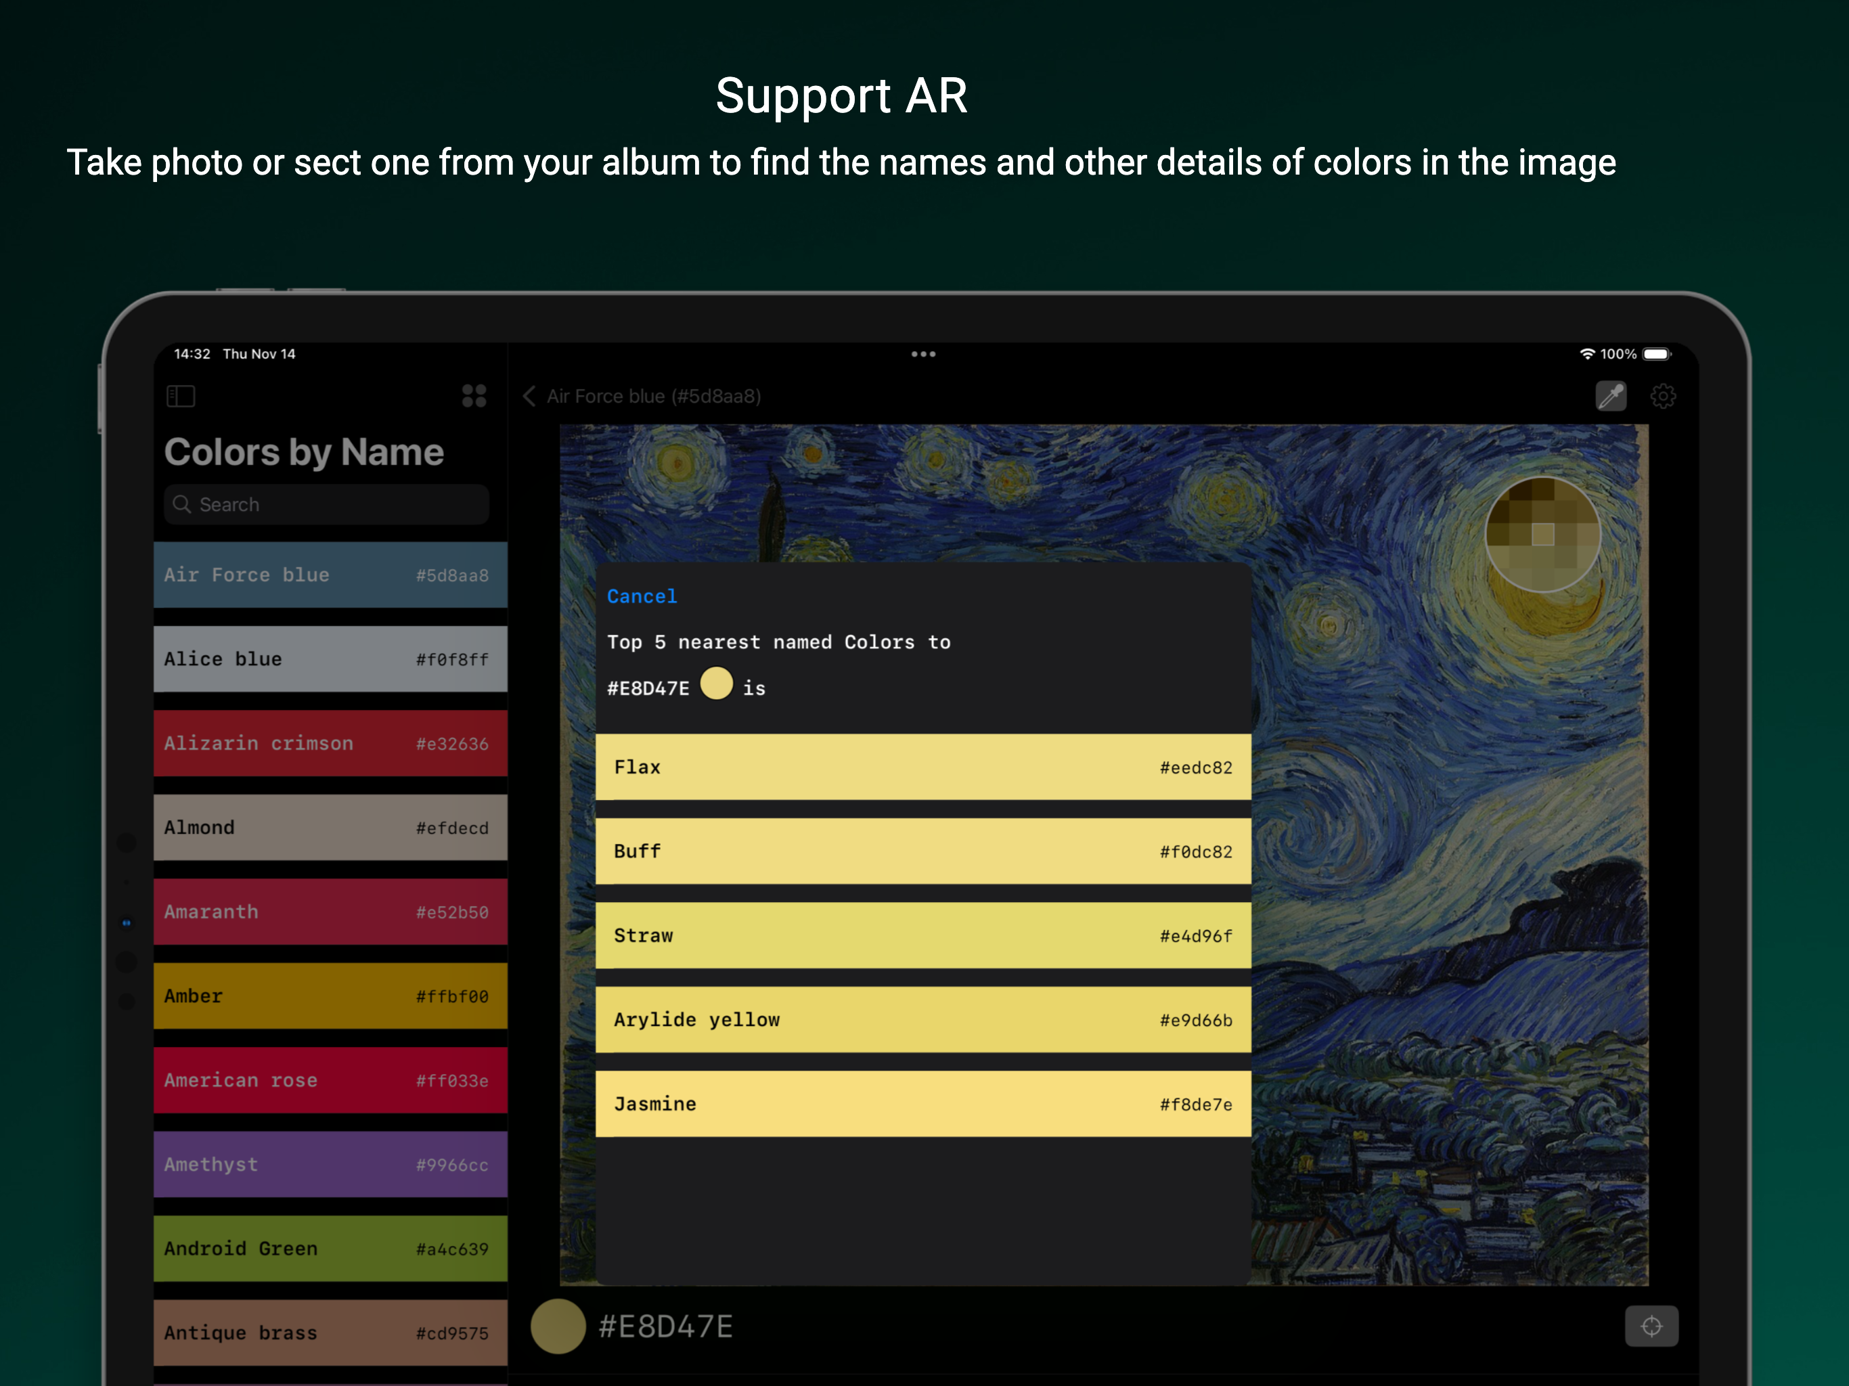Check the Wi-Fi status icon

(1586, 355)
